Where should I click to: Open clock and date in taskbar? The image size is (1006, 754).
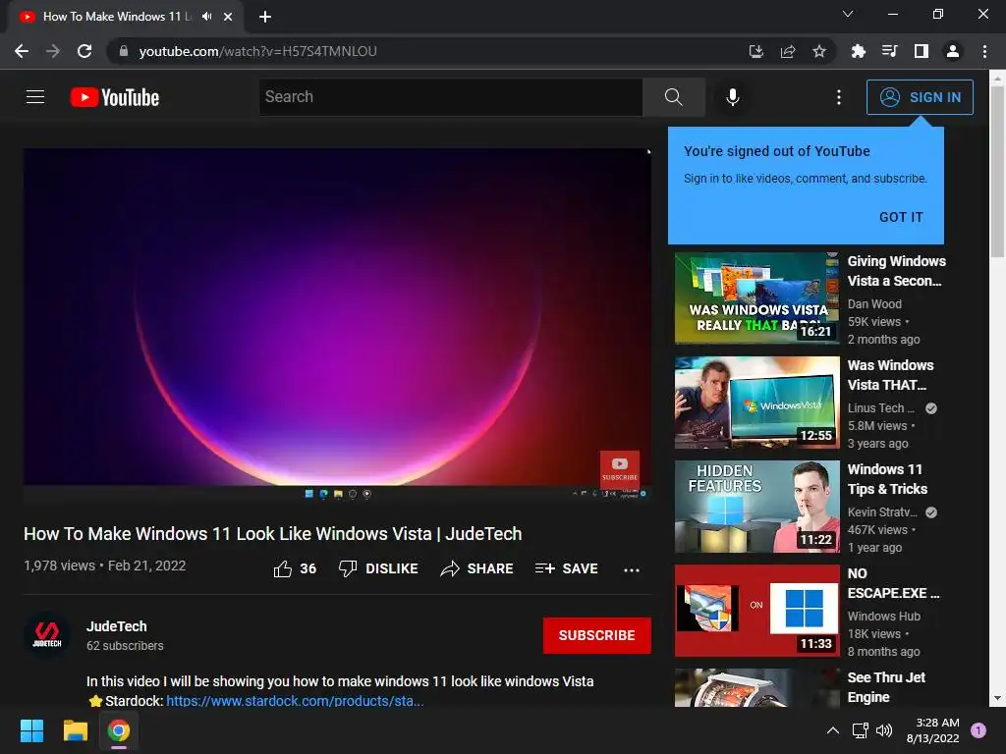[933, 730]
